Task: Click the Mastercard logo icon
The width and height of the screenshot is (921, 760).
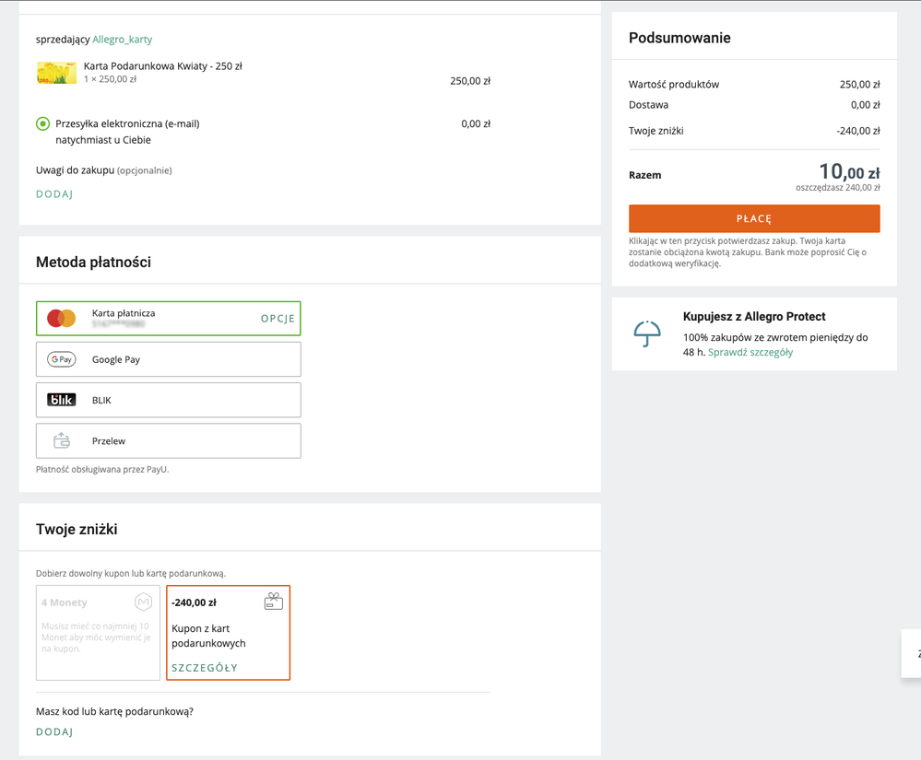Action: pyautogui.click(x=62, y=318)
